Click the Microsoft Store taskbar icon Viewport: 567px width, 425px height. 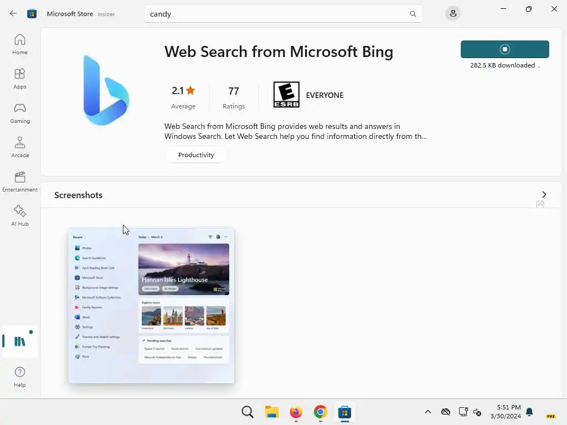[344, 412]
